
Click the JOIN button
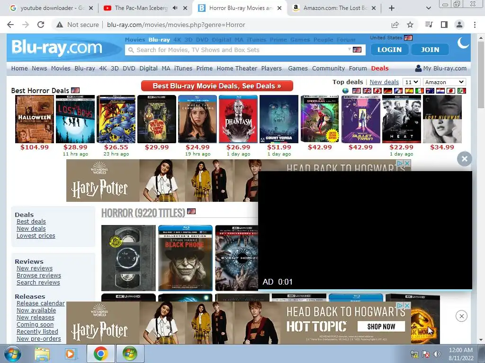(x=430, y=49)
